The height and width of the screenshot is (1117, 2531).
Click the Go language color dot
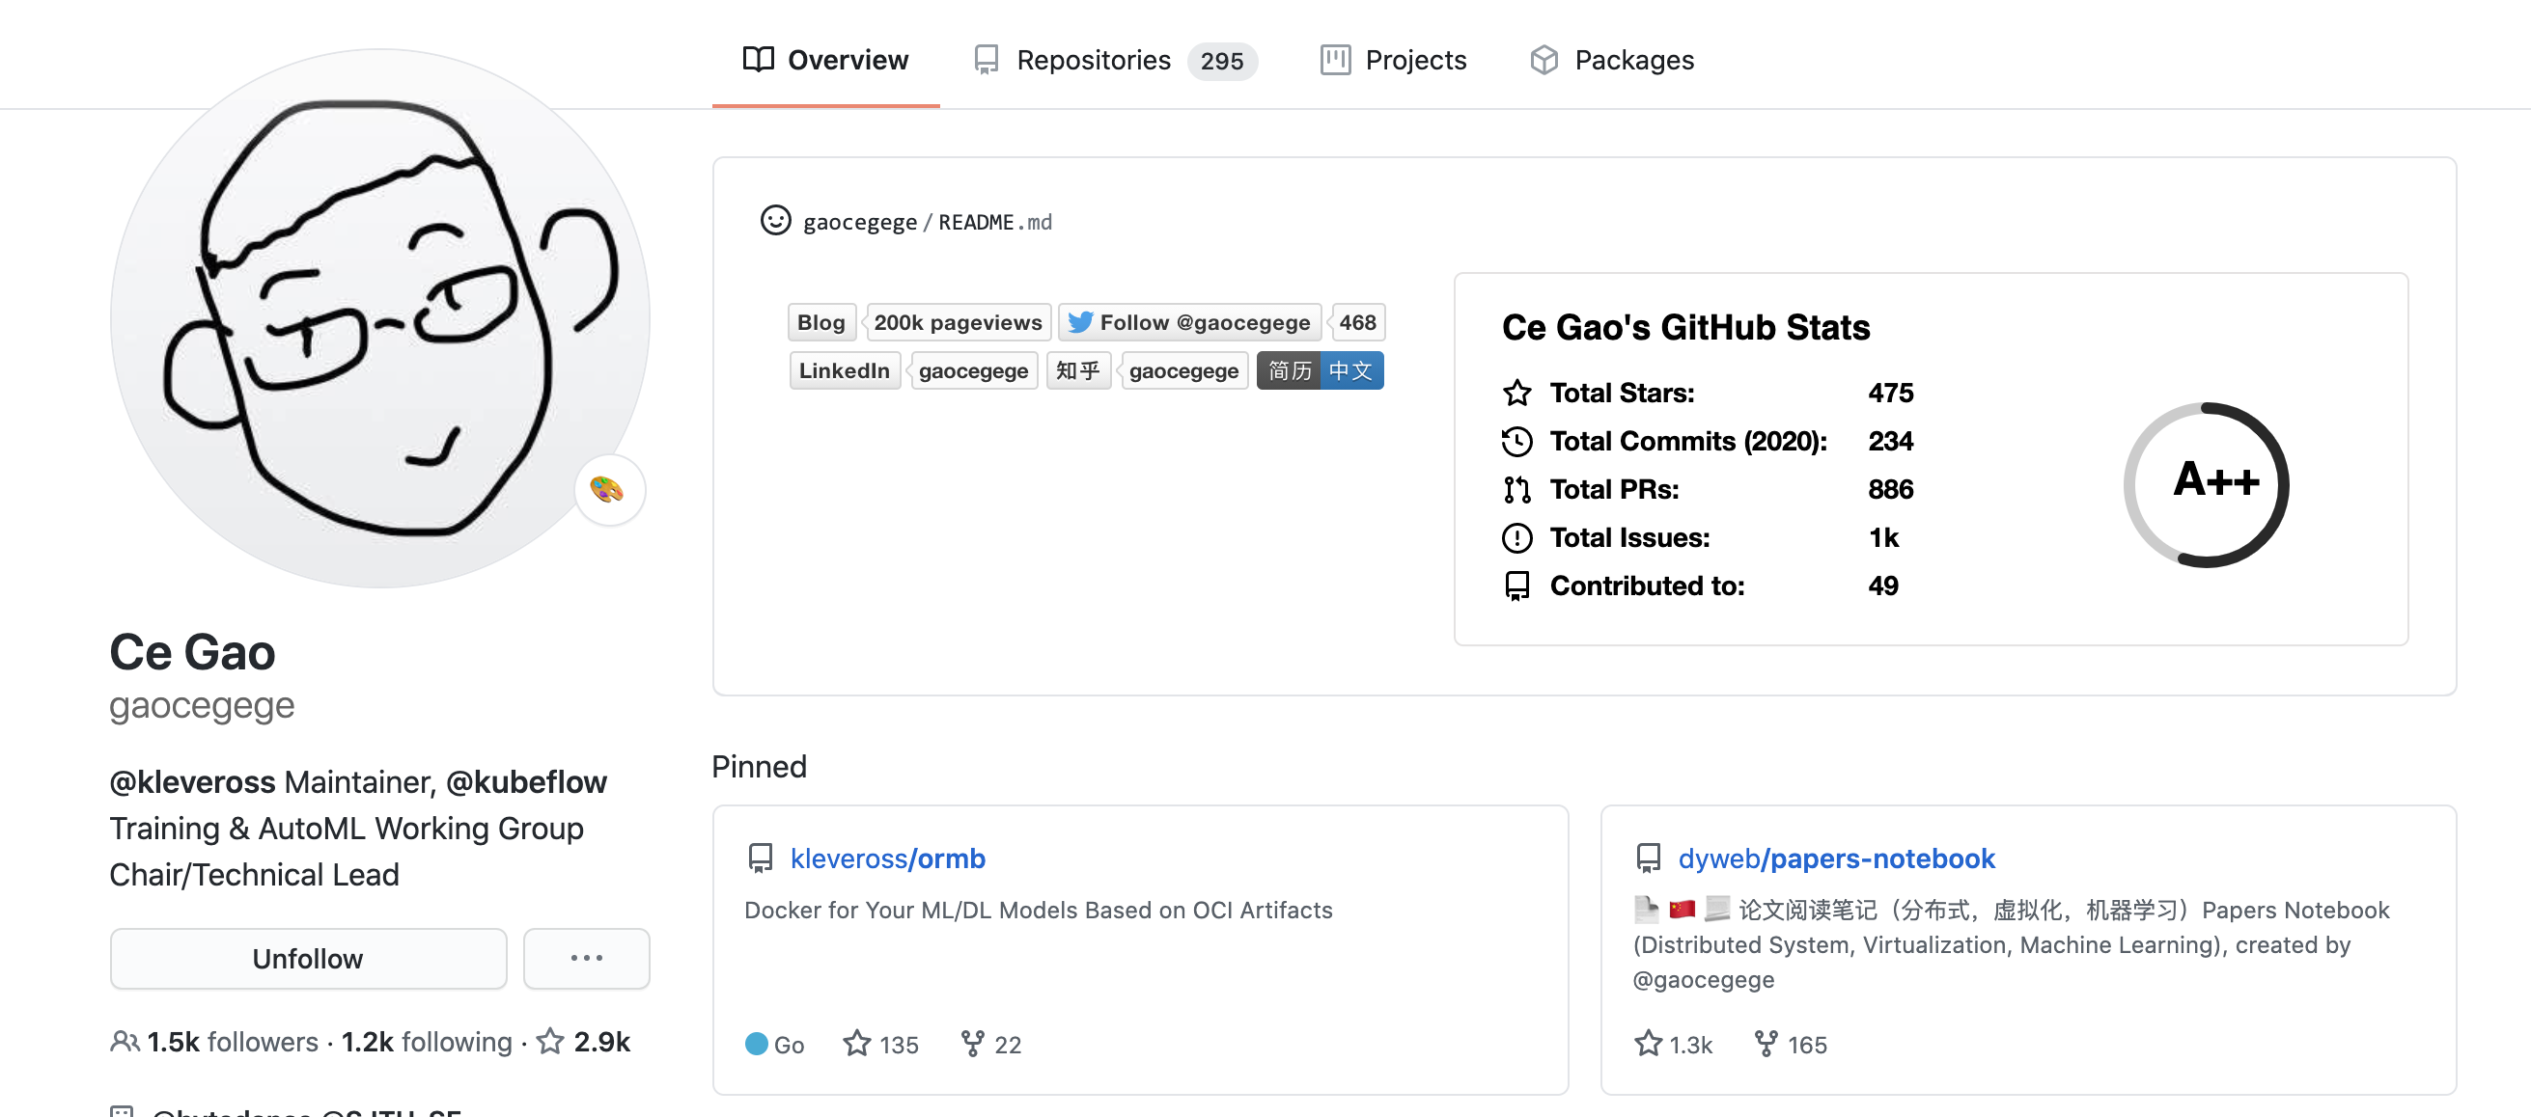[756, 1044]
